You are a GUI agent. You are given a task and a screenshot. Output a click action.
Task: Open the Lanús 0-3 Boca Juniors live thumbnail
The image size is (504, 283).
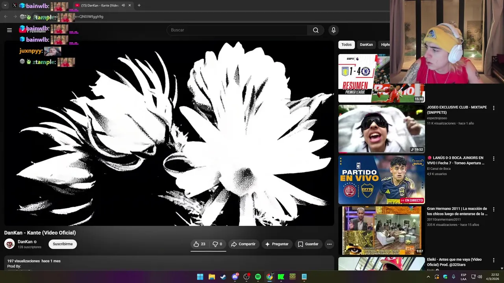point(382,180)
